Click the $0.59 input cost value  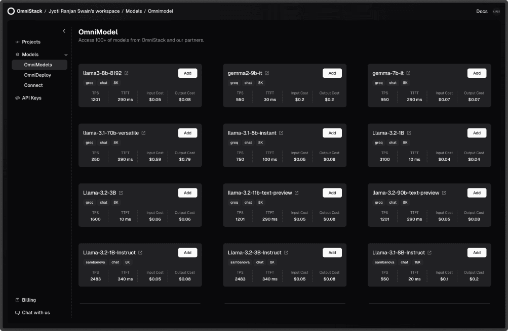(x=155, y=159)
